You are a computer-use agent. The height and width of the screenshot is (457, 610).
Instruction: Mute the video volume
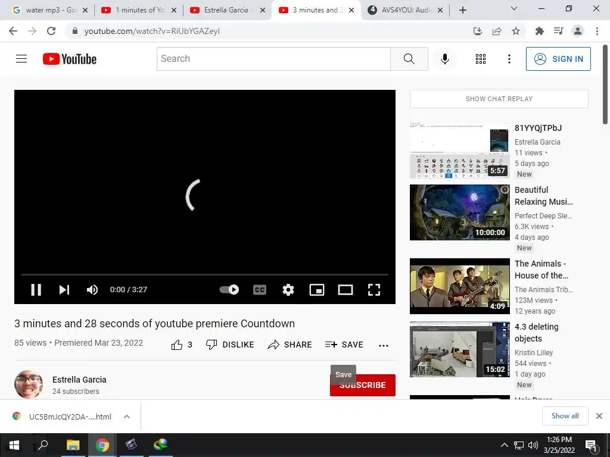(x=92, y=290)
